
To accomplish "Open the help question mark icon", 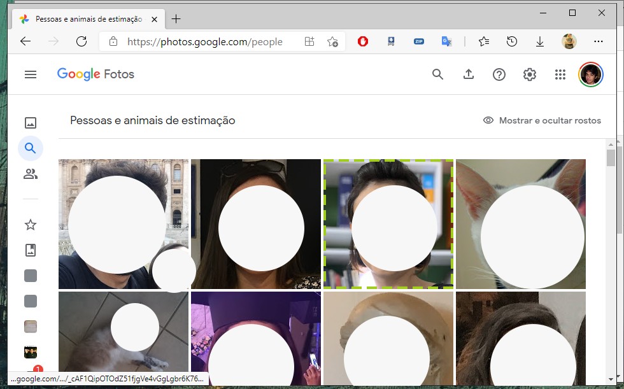I will pyautogui.click(x=499, y=74).
